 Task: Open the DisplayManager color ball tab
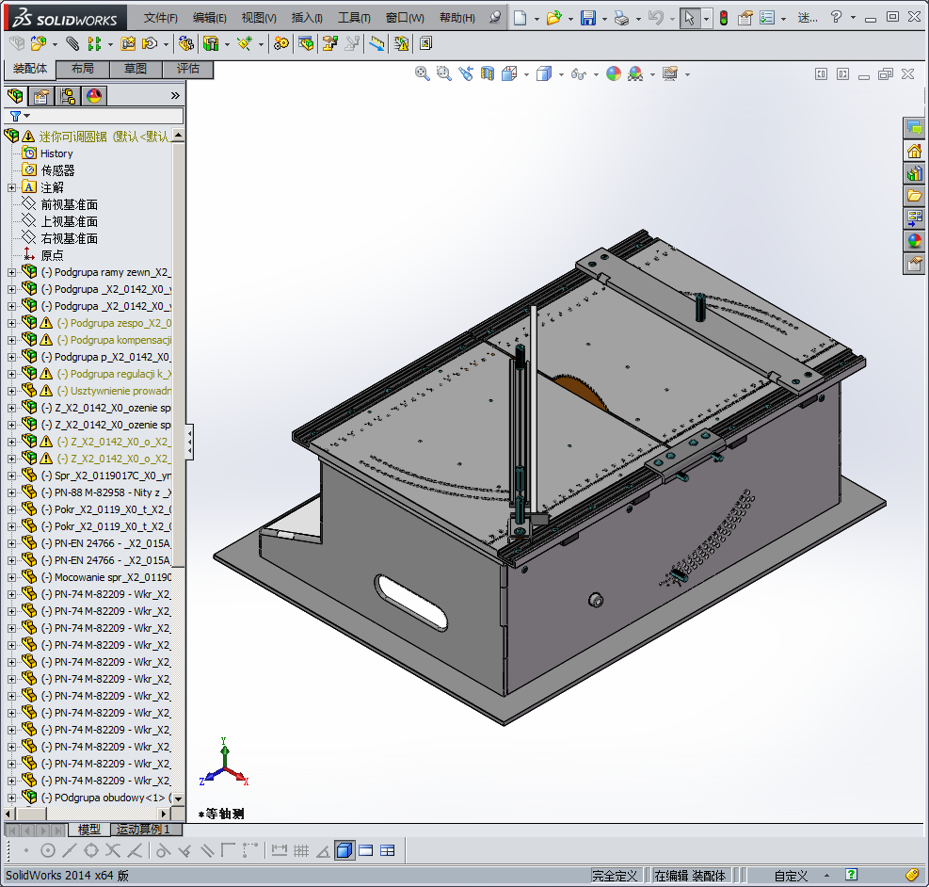pos(94,96)
